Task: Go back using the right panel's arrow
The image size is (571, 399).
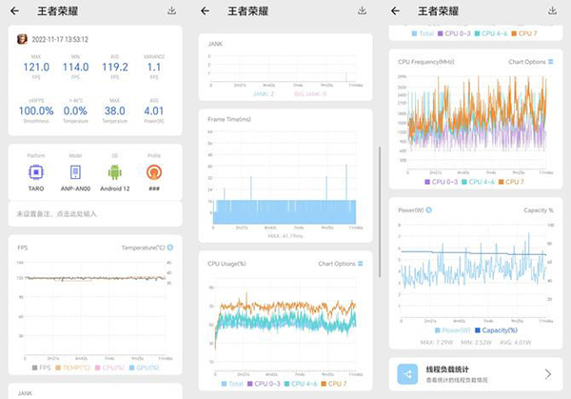Action: point(396,10)
